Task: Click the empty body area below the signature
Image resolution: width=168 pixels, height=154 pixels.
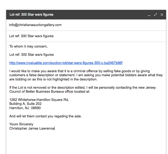Action: coord(86,142)
